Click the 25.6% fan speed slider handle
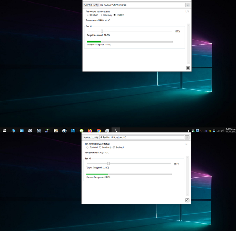 coord(108,163)
